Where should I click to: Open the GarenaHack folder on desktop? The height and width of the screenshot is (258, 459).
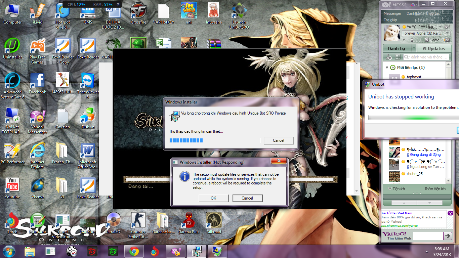click(x=164, y=223)
